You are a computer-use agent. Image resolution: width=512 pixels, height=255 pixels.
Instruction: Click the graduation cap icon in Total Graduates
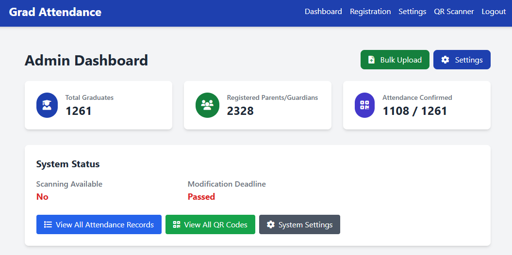point(47,105)
